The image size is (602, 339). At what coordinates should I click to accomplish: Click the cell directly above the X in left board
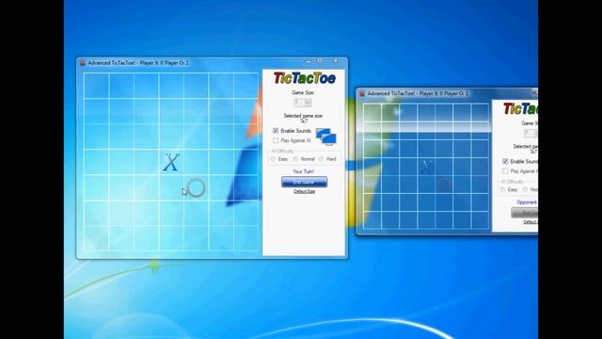(171, 137)
